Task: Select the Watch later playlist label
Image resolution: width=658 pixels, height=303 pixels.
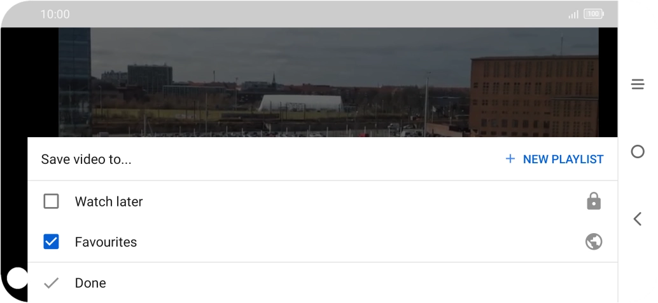Action: pos(109,201)
